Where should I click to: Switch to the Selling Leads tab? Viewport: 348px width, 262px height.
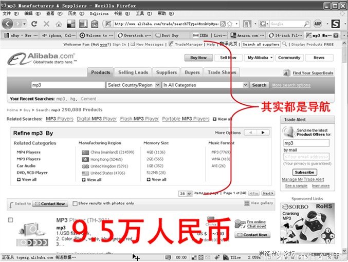click(133, 72)
